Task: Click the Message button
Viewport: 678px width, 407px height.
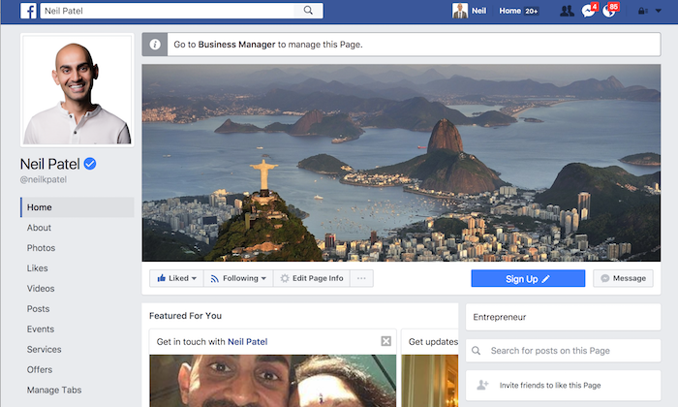Action: (x=622, y=278)
